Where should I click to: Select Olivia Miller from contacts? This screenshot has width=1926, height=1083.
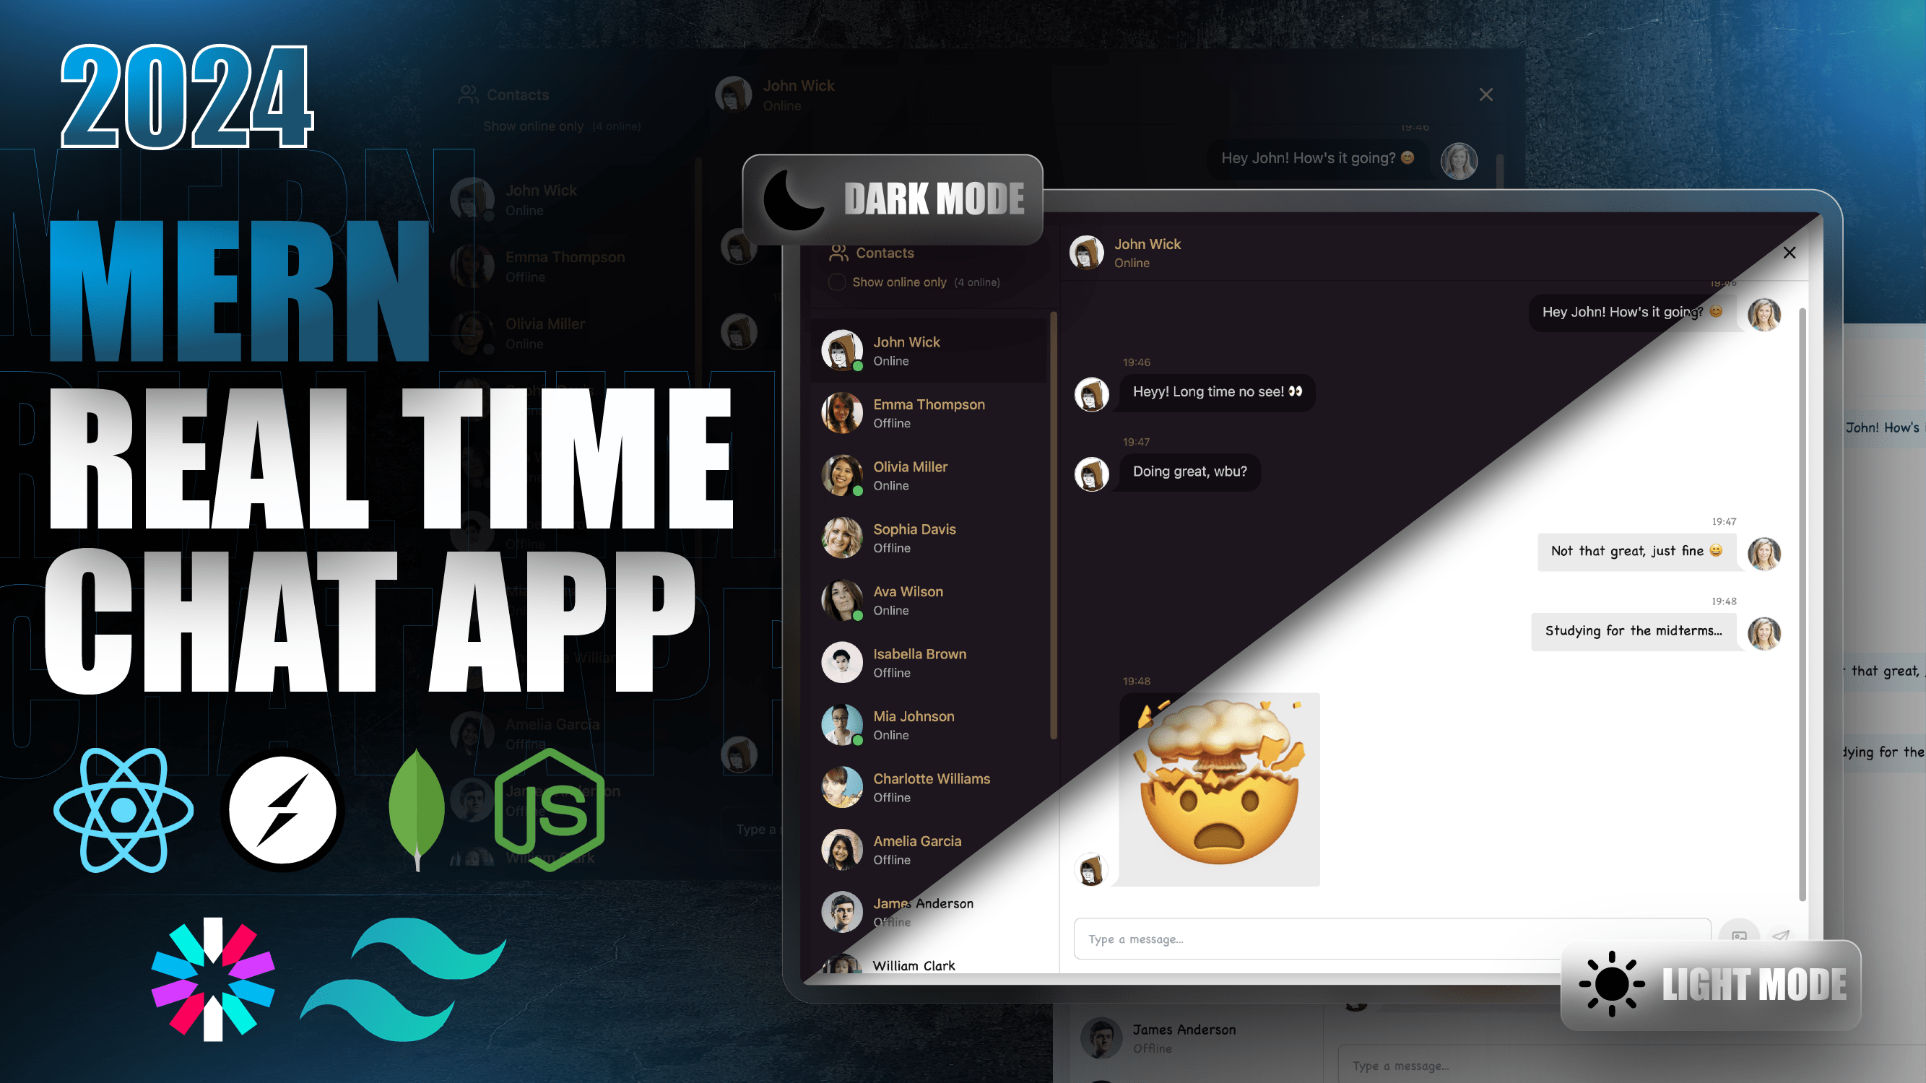(927, 475)
